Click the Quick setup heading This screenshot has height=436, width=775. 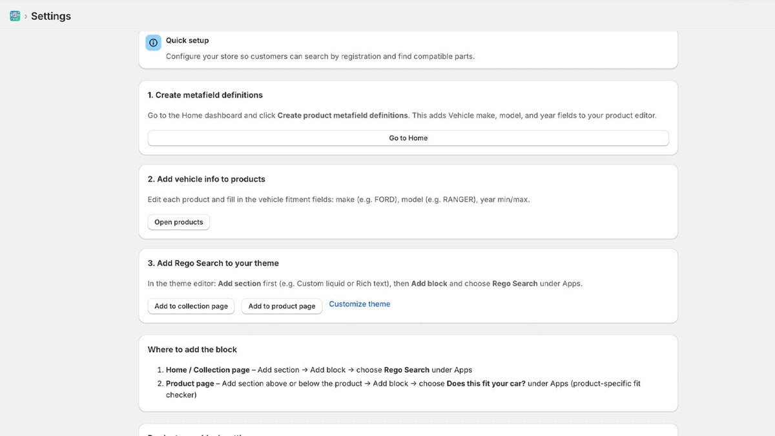point(187,40)
